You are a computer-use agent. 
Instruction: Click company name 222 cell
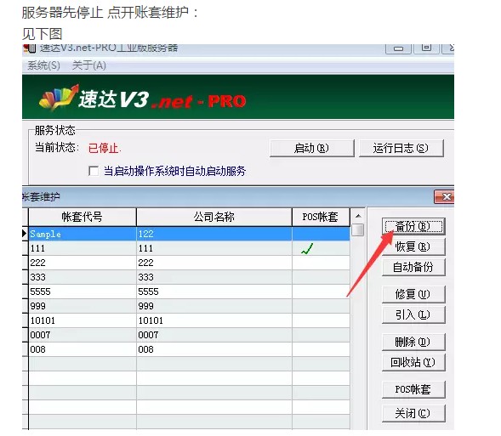click(214, 263)
